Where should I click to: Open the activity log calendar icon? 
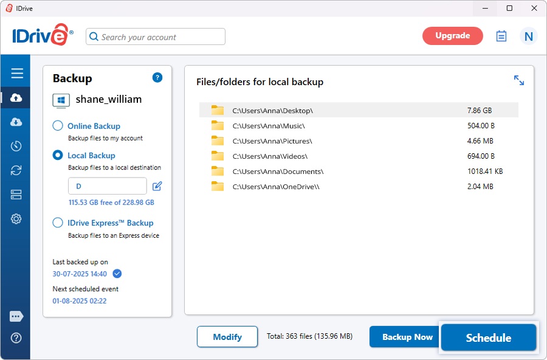point(501,36)
